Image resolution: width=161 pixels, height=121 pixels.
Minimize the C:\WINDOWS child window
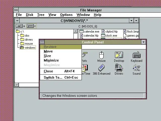click(131, 21)
